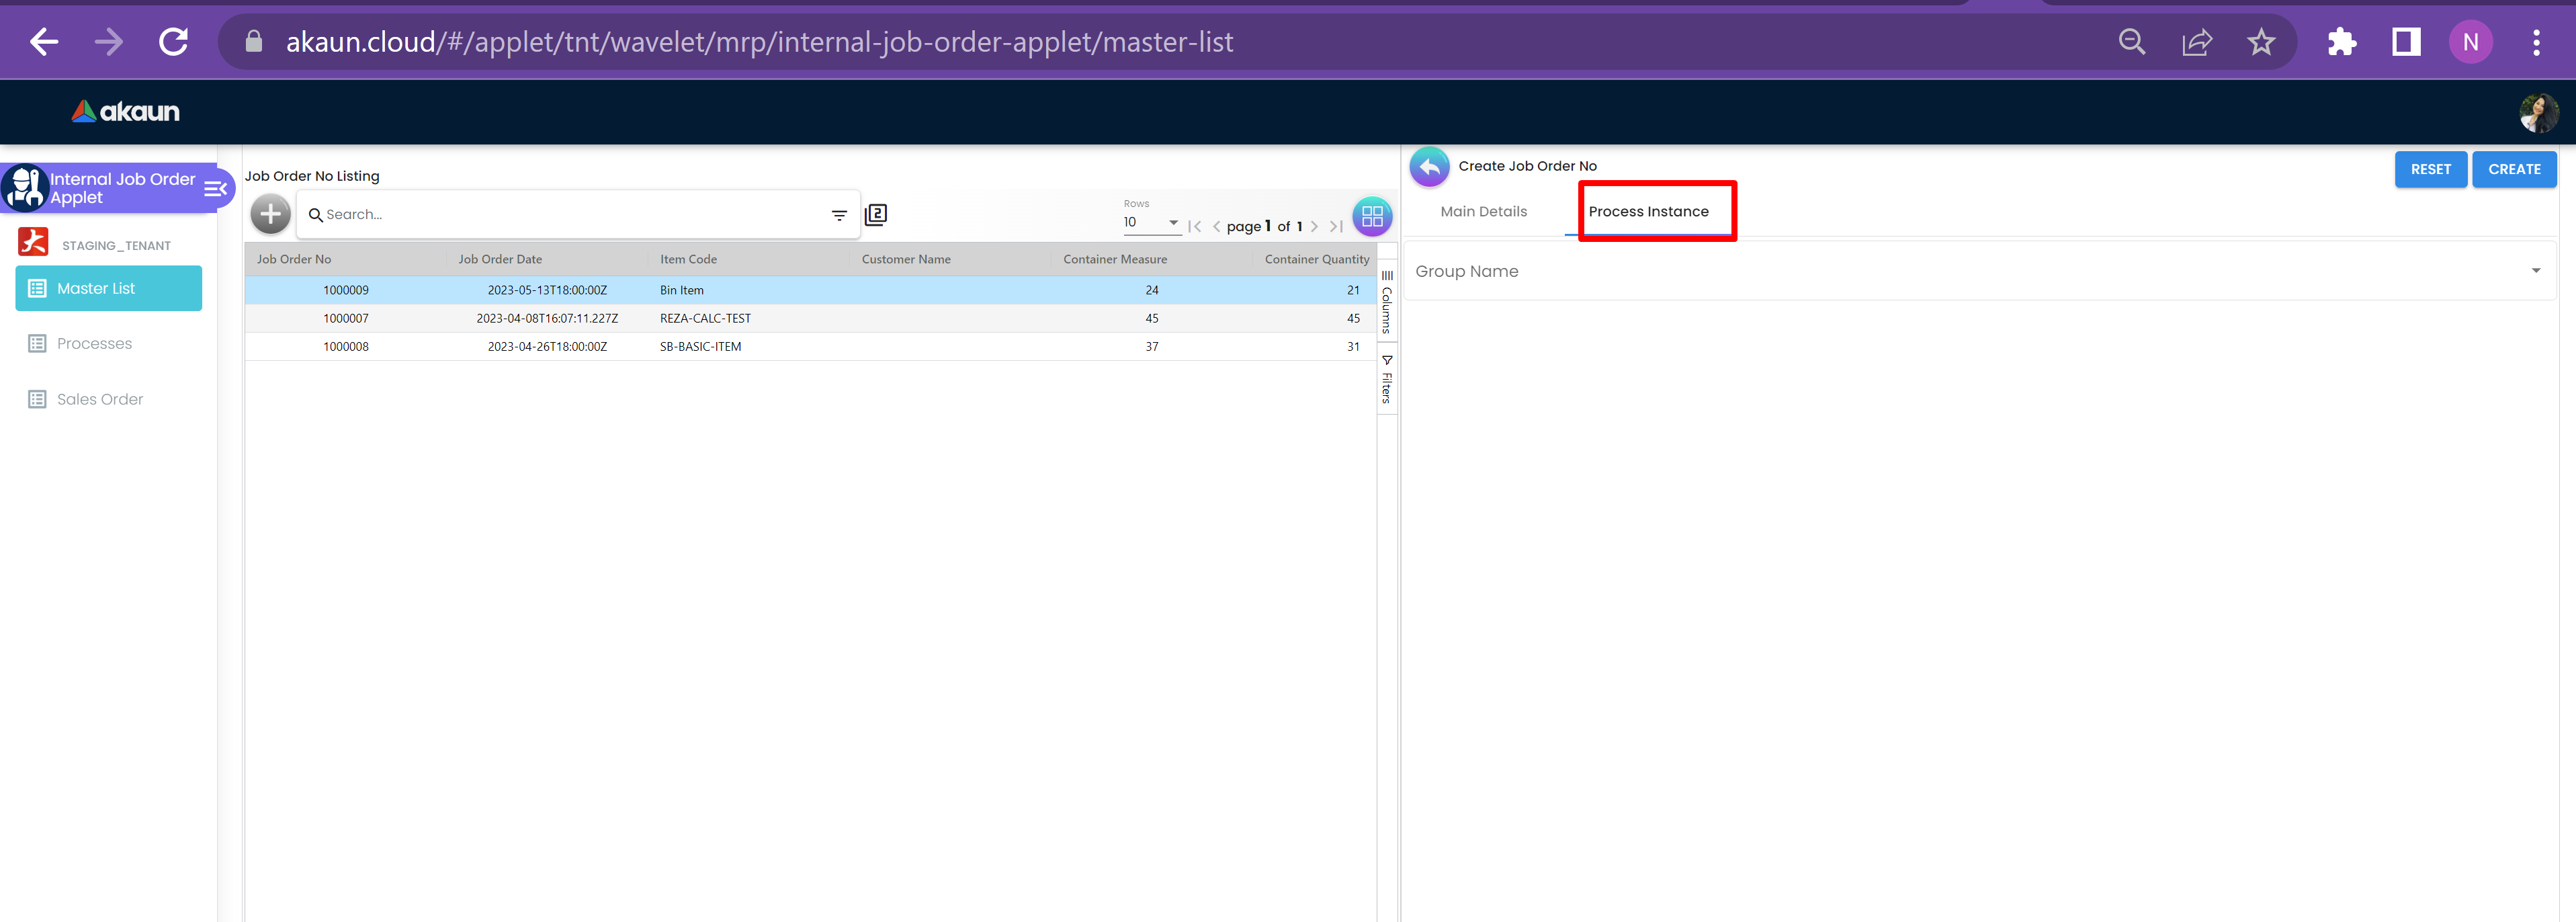Open the grid view applet switcher icon
This screenshot has width=2576, height=922.
[1372, 215]
